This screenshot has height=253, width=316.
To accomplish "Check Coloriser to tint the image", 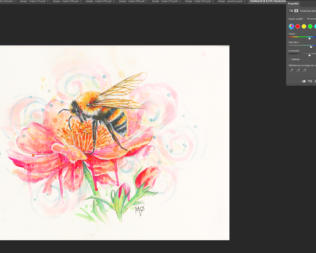I will [289, 59].
